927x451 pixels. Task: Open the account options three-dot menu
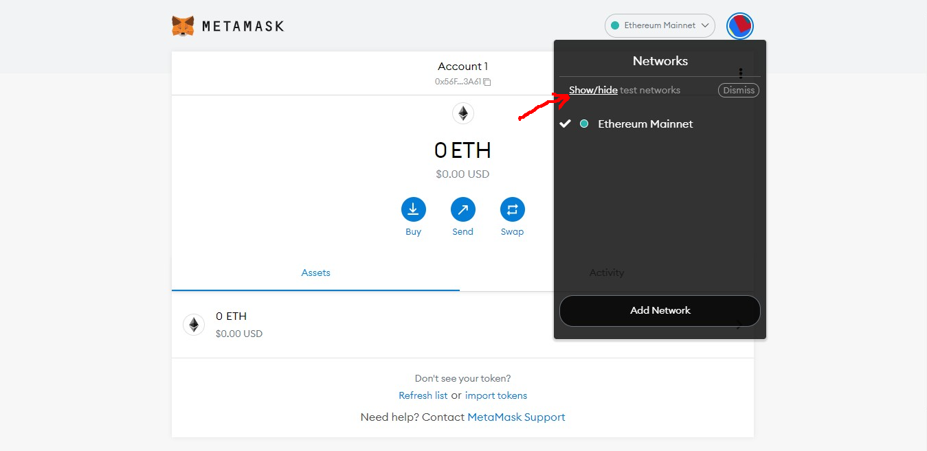(740, 73)
